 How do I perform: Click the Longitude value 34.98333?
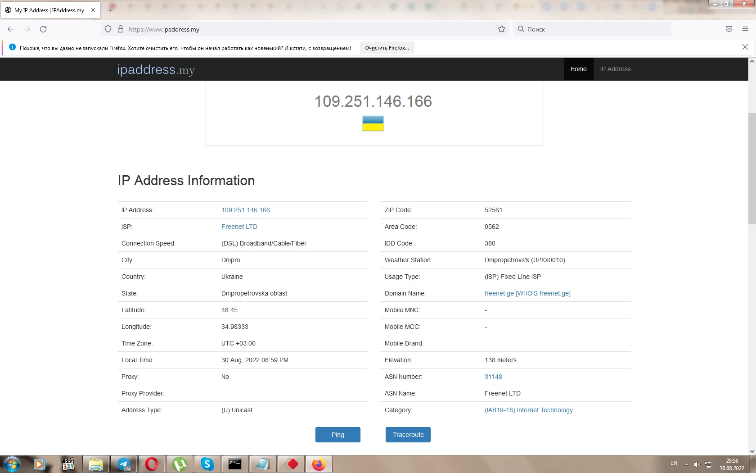pyautogui.click(x=235, y=327)
